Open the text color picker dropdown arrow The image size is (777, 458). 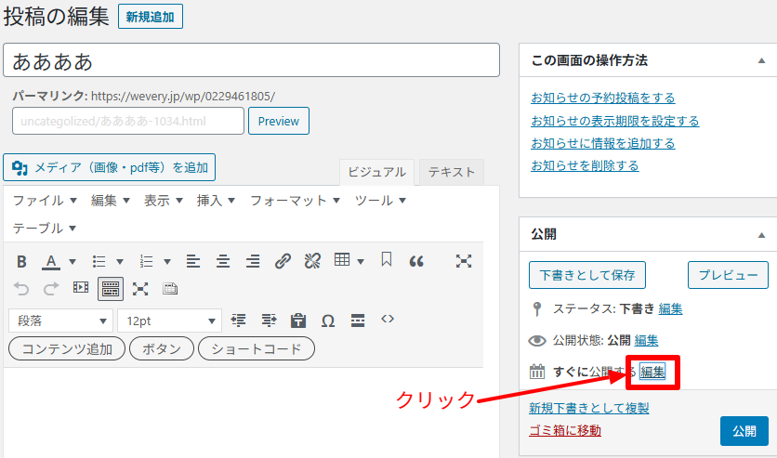pyautogui.click(x=72, y=261)
